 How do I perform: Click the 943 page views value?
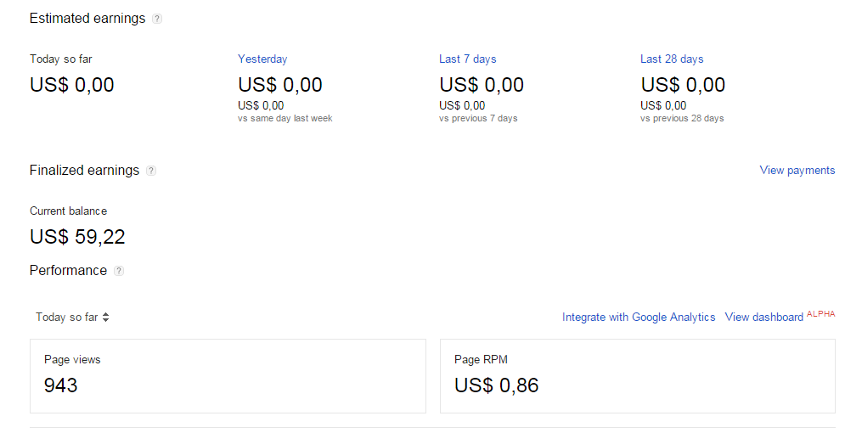coord(60,385)
